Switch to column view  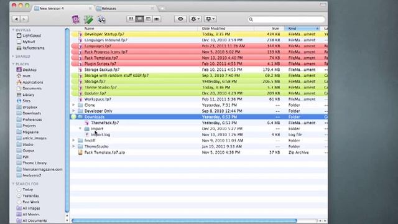tap(148, 19)
